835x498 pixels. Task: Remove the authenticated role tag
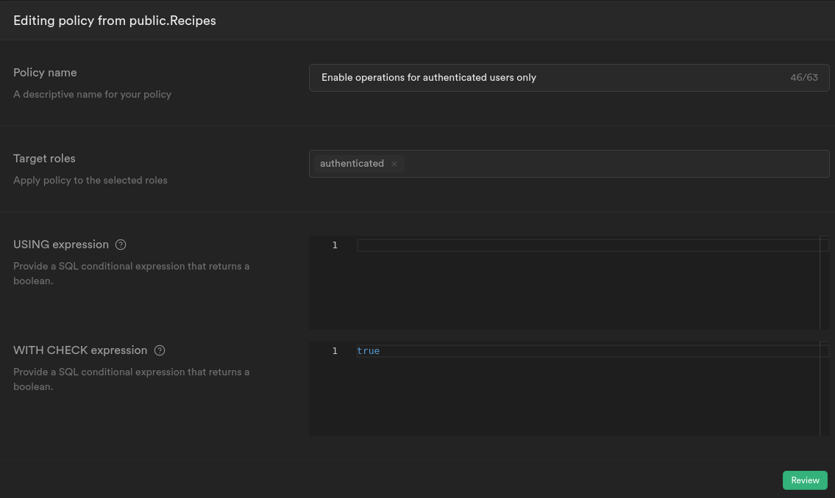394,164
